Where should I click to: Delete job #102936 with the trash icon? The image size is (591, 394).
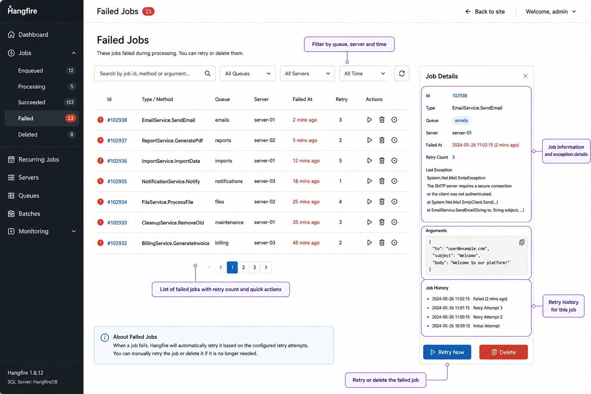pyautogui.click(x=382, y=160)
